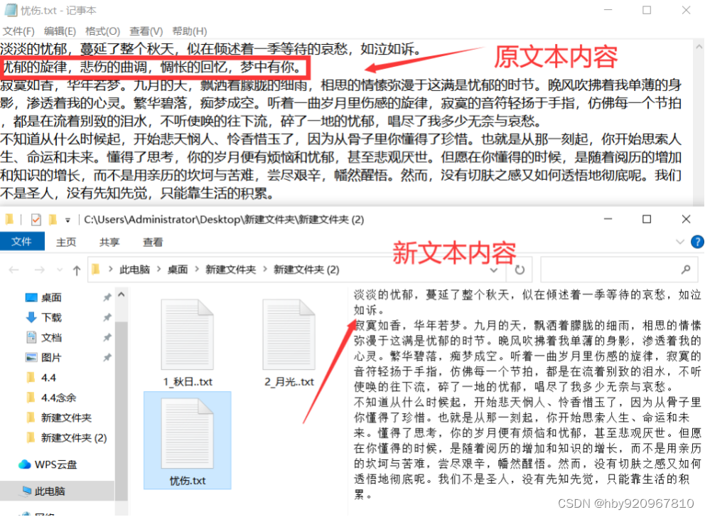Viewport: 705px width, 517px height.
Task: Switch to the 主页 ribbon tab
Action: pyautogui.click(x=66, y=242)
